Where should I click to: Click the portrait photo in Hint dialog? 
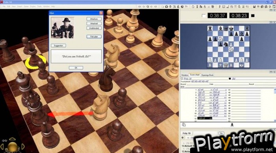point(62,28)
